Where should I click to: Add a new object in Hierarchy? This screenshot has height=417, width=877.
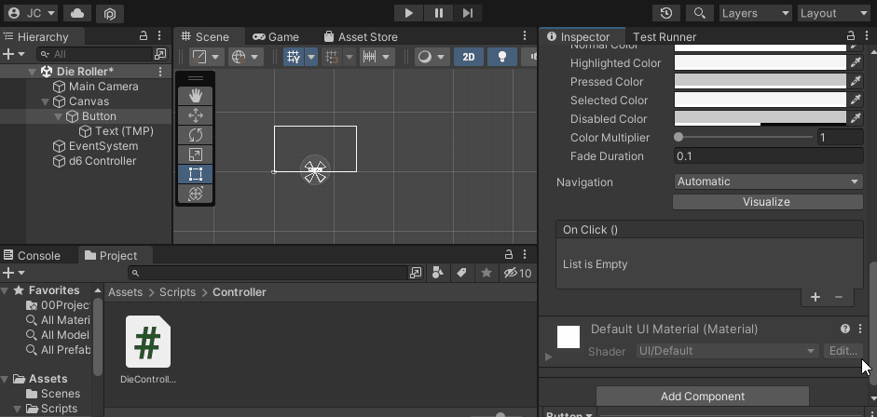click(13, 54)
